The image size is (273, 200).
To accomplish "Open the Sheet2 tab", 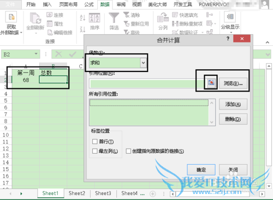I will [77, 193].
